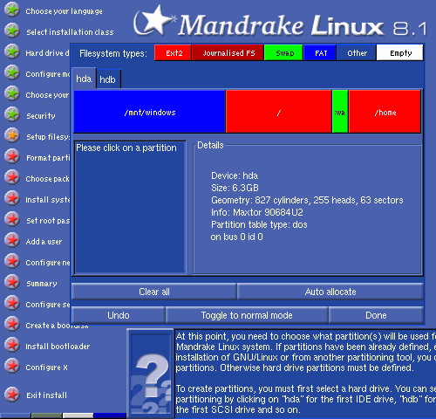The height and width of the screenshot is (419, 436).
Task: Click the Undo button
Action: click(118, 315)
